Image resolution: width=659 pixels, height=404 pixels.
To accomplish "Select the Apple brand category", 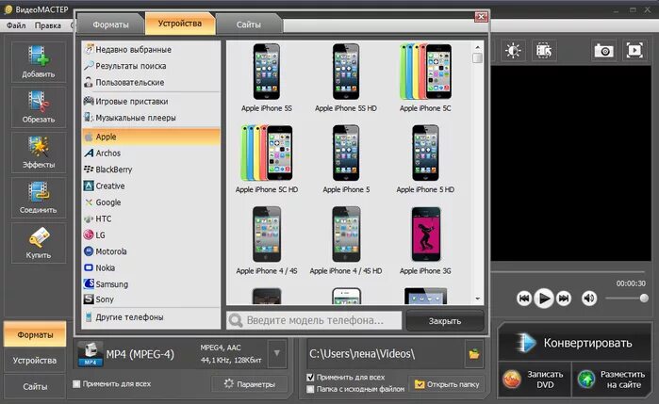I will pyautogui.click(x=151, y=137).
